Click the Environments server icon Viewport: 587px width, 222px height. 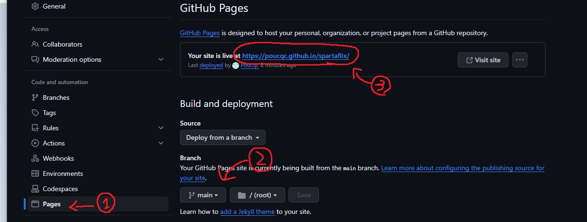(x=35, y=174)
